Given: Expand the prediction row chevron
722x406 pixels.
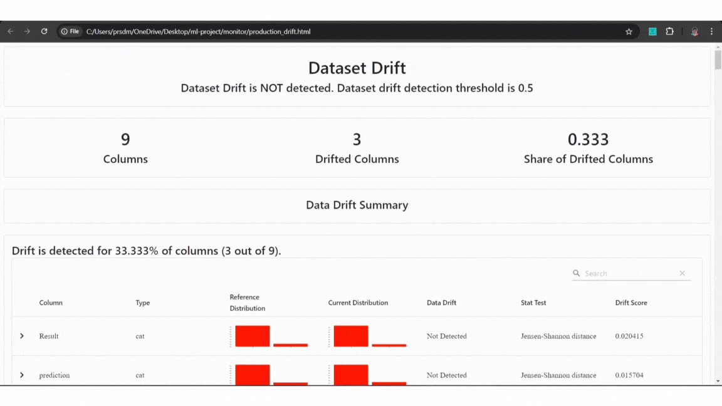Looking at the screenshot, I should click(x=22, y=375).
